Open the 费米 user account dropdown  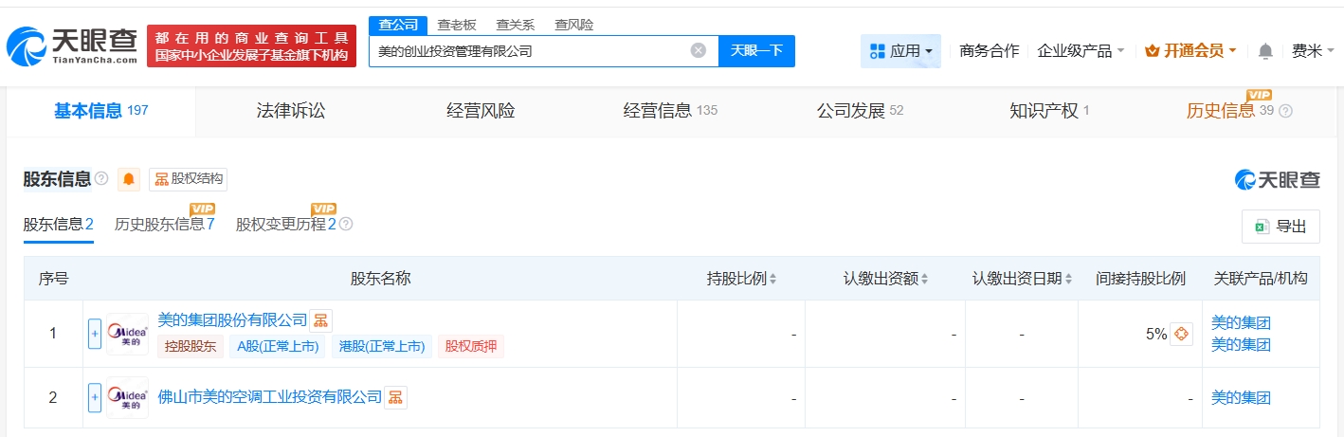click(1313, 51)
